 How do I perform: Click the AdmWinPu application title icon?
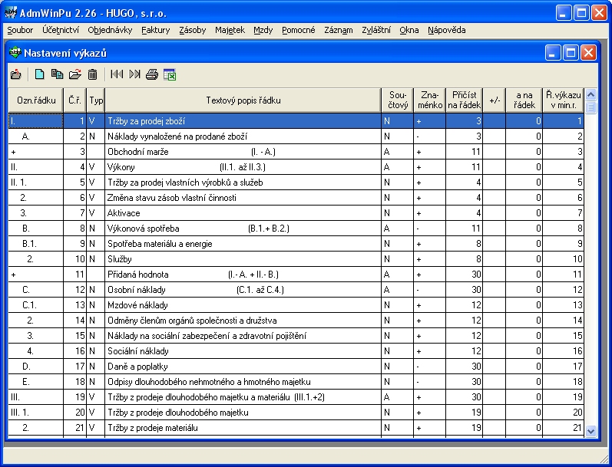[11, 12]
